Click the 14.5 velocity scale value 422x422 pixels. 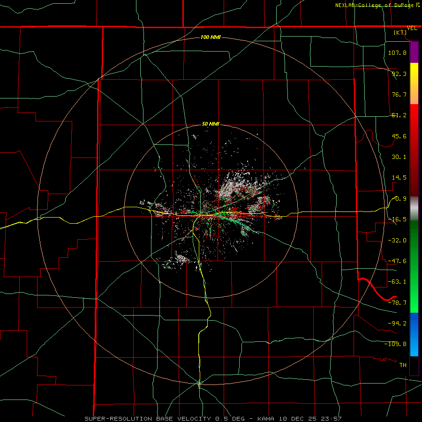[x=399, y=178]
